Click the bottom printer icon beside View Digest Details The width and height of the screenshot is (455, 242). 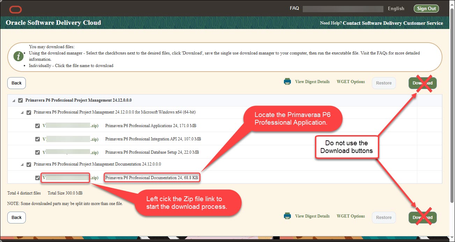click(x=287, y=216)
